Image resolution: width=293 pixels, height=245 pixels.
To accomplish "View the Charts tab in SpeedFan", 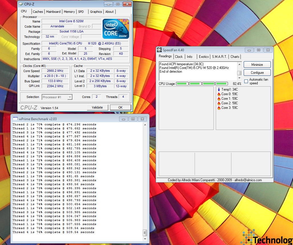I will [x=235, y=57].
